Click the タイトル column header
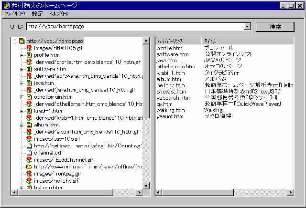306x208 pixels. (x=248, y=41)
